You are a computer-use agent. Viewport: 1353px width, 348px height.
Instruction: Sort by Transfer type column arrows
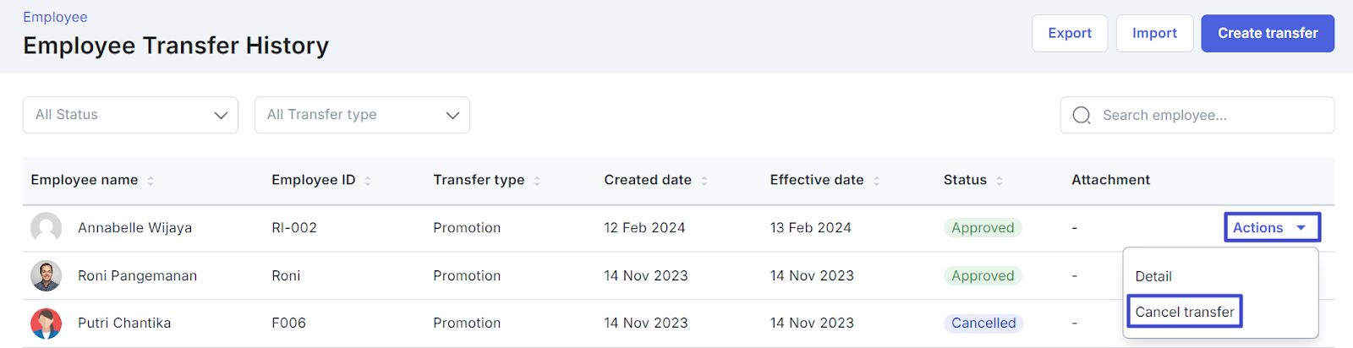(x=537, y=181)
